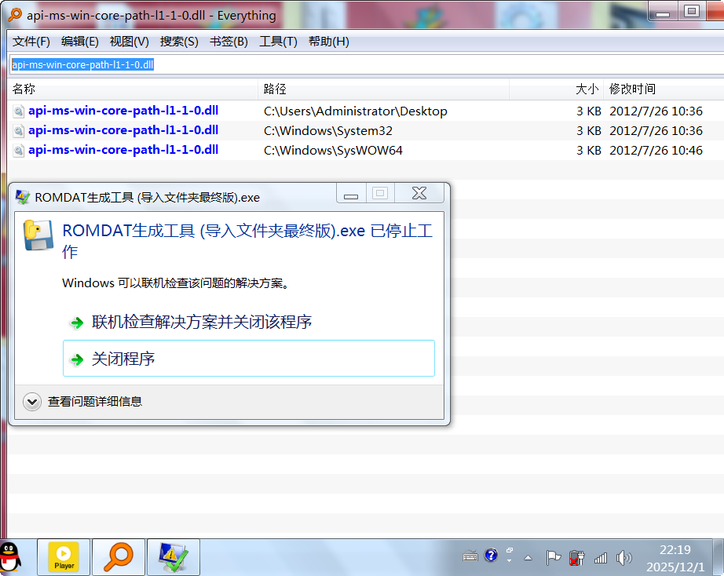Expand 查看问题详细信息 details
This screenshot has width=724, height=576.
click(x=32, y=402)
